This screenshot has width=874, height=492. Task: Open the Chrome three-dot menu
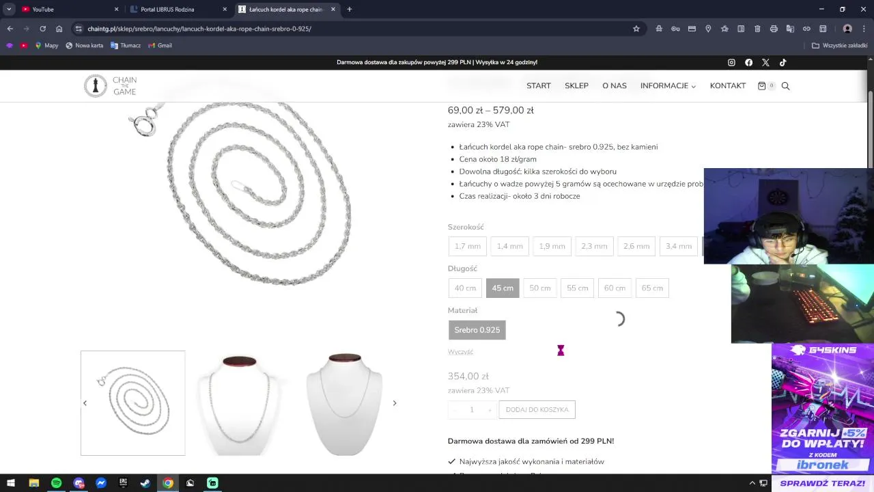pyautogui.click(x=864, y=29)
